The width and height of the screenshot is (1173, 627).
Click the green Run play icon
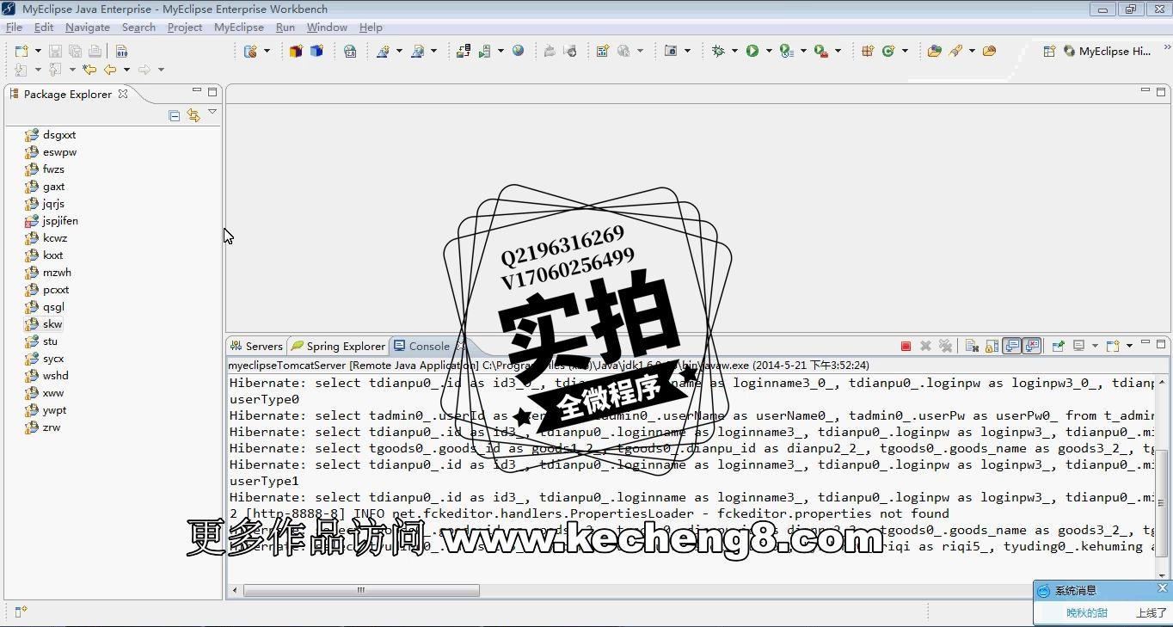pos(752,51)
